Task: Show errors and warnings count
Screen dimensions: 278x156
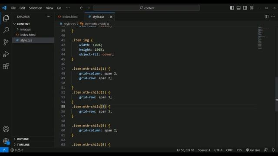Action: coord(17,150)
